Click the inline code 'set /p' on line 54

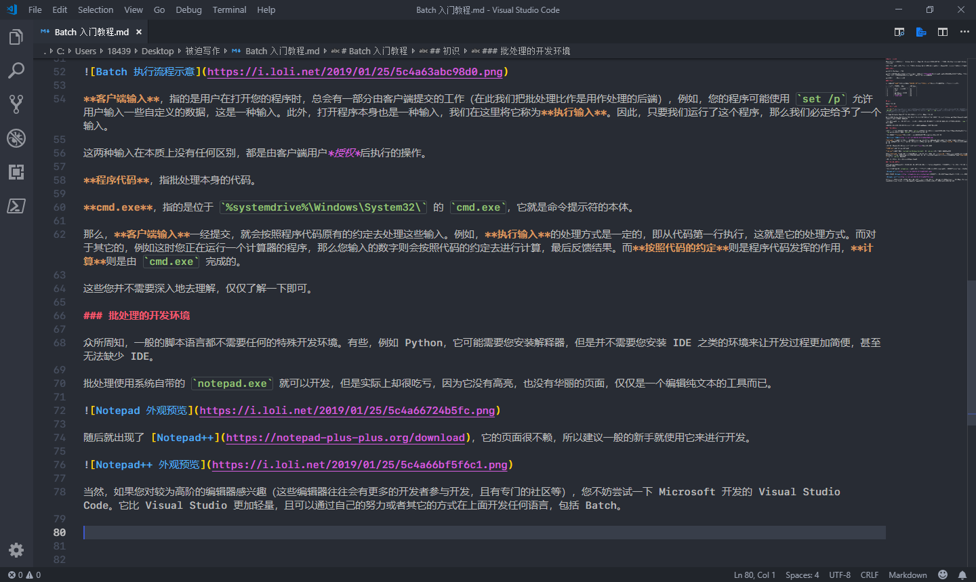821,99
